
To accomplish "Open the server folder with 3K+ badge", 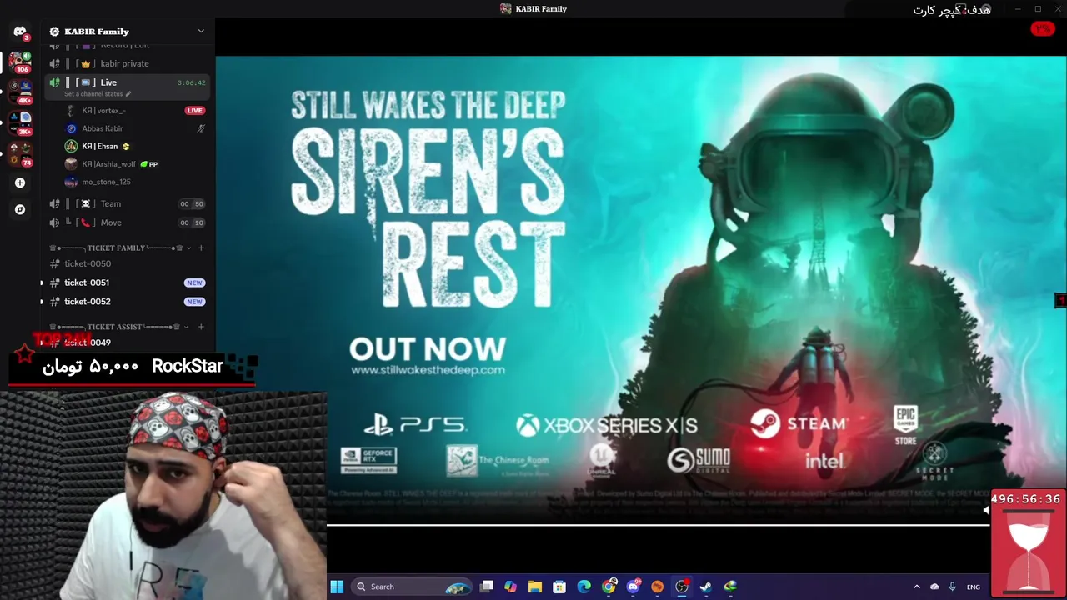I will pyautogui.click(x=20, y=122).
